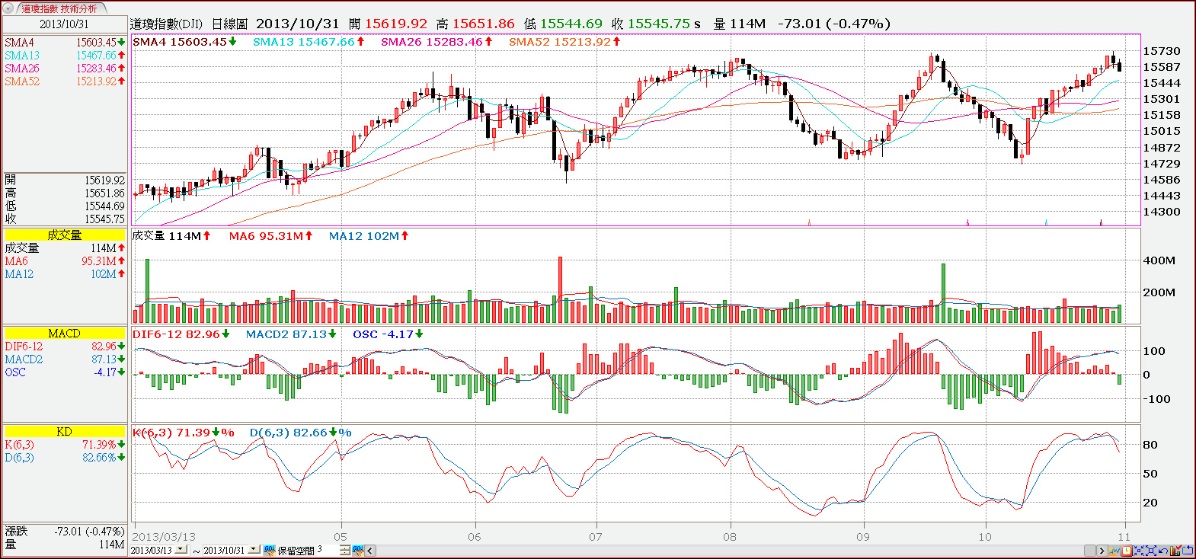This screenshot has height=559, width=1196.
Task: Click the start date field 2013/03/13
Action: pyautogui.click(x=152, y=550)
